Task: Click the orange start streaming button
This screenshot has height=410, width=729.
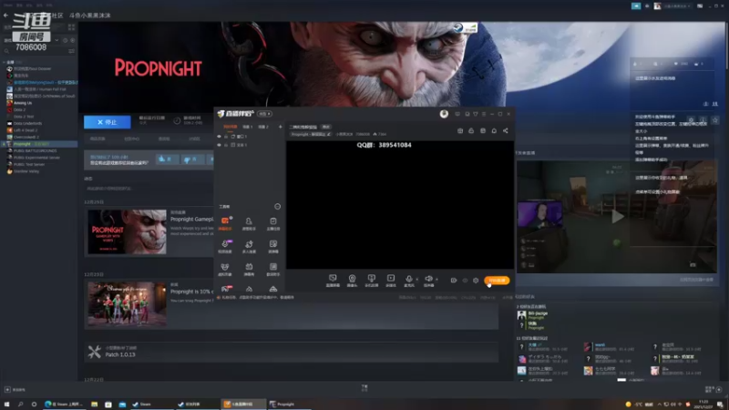Action: click(497, 281)
